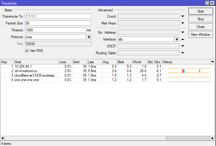Open a New Window
Viewport: 216px width, 146px height.
(x=200, y=35)
